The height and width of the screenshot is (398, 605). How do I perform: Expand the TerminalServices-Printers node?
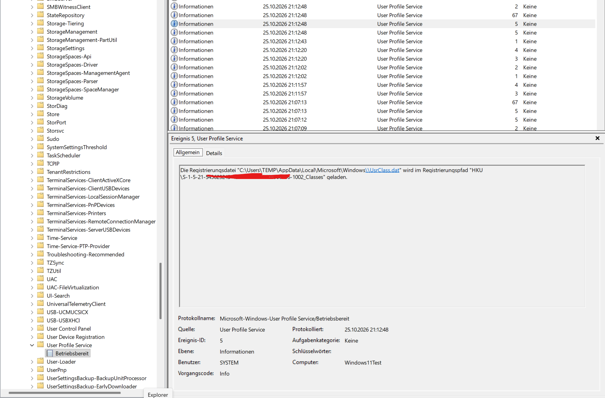click(x=32, y=213)
